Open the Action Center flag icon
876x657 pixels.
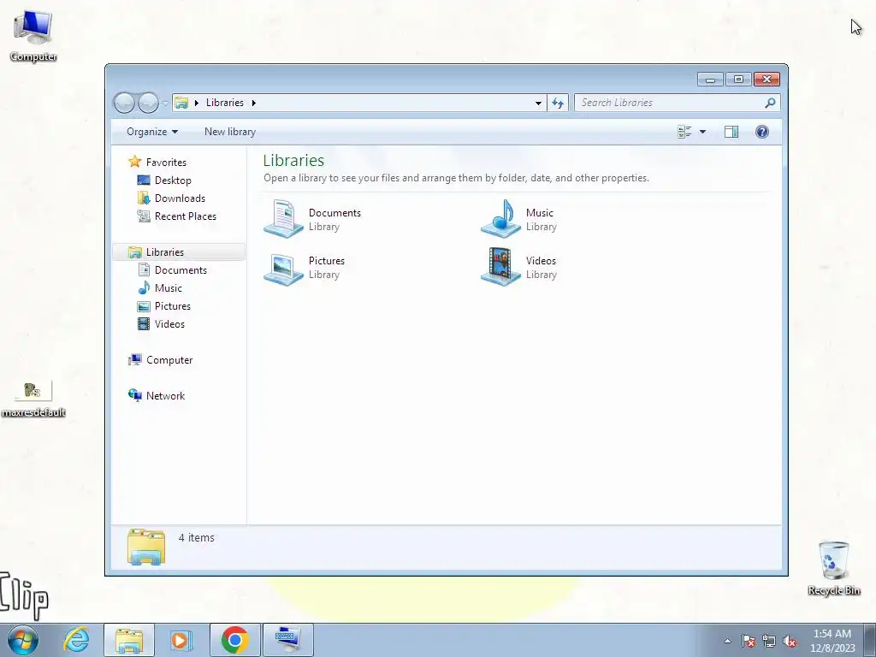pyautogui.click(x=749, y=642)
